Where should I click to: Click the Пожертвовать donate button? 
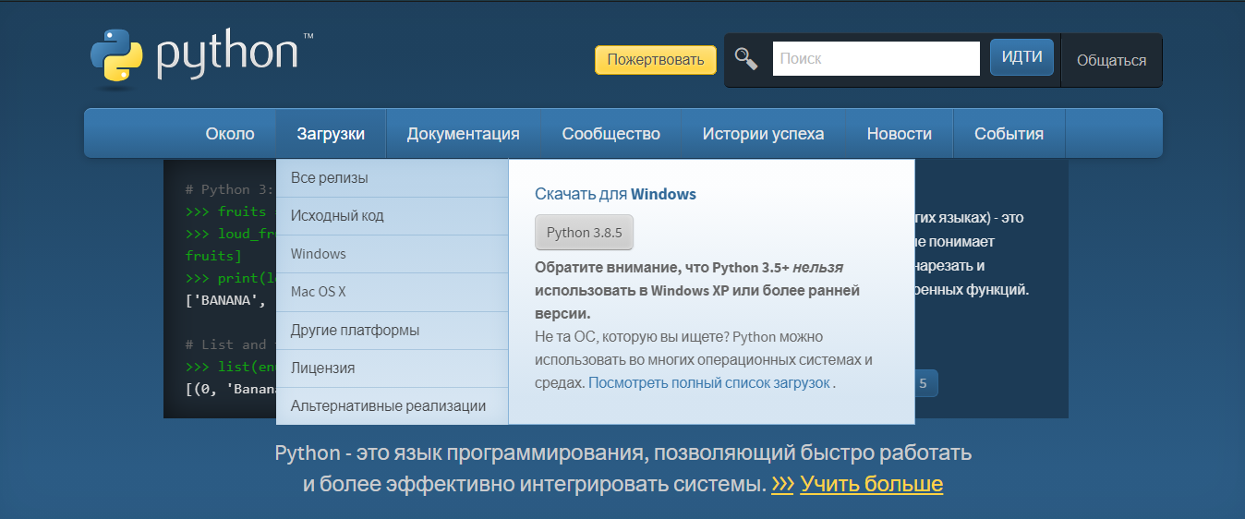(655, 60)
